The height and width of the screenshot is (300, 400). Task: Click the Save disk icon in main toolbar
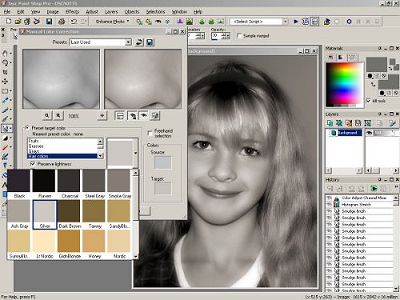(49, 22)
